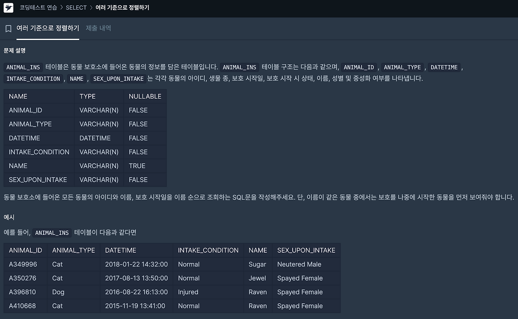Image resolution: width=518 pixels, height=319 pixels.
Task: Select the ANIMAL_ID code chip
Action: click(x=359, y=67)
